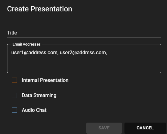The width and height of the screenshot is (167, 134).
Task: Click the Audio Chat label text
Action: (34, 110)
